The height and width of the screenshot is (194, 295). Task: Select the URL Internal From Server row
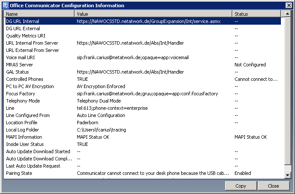[142, 43]
